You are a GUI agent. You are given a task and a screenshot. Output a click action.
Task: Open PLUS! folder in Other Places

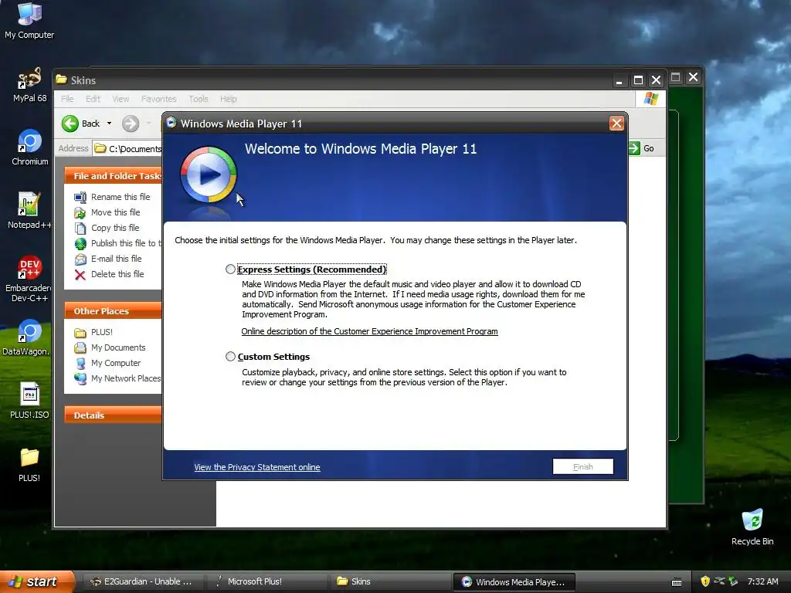101,332
